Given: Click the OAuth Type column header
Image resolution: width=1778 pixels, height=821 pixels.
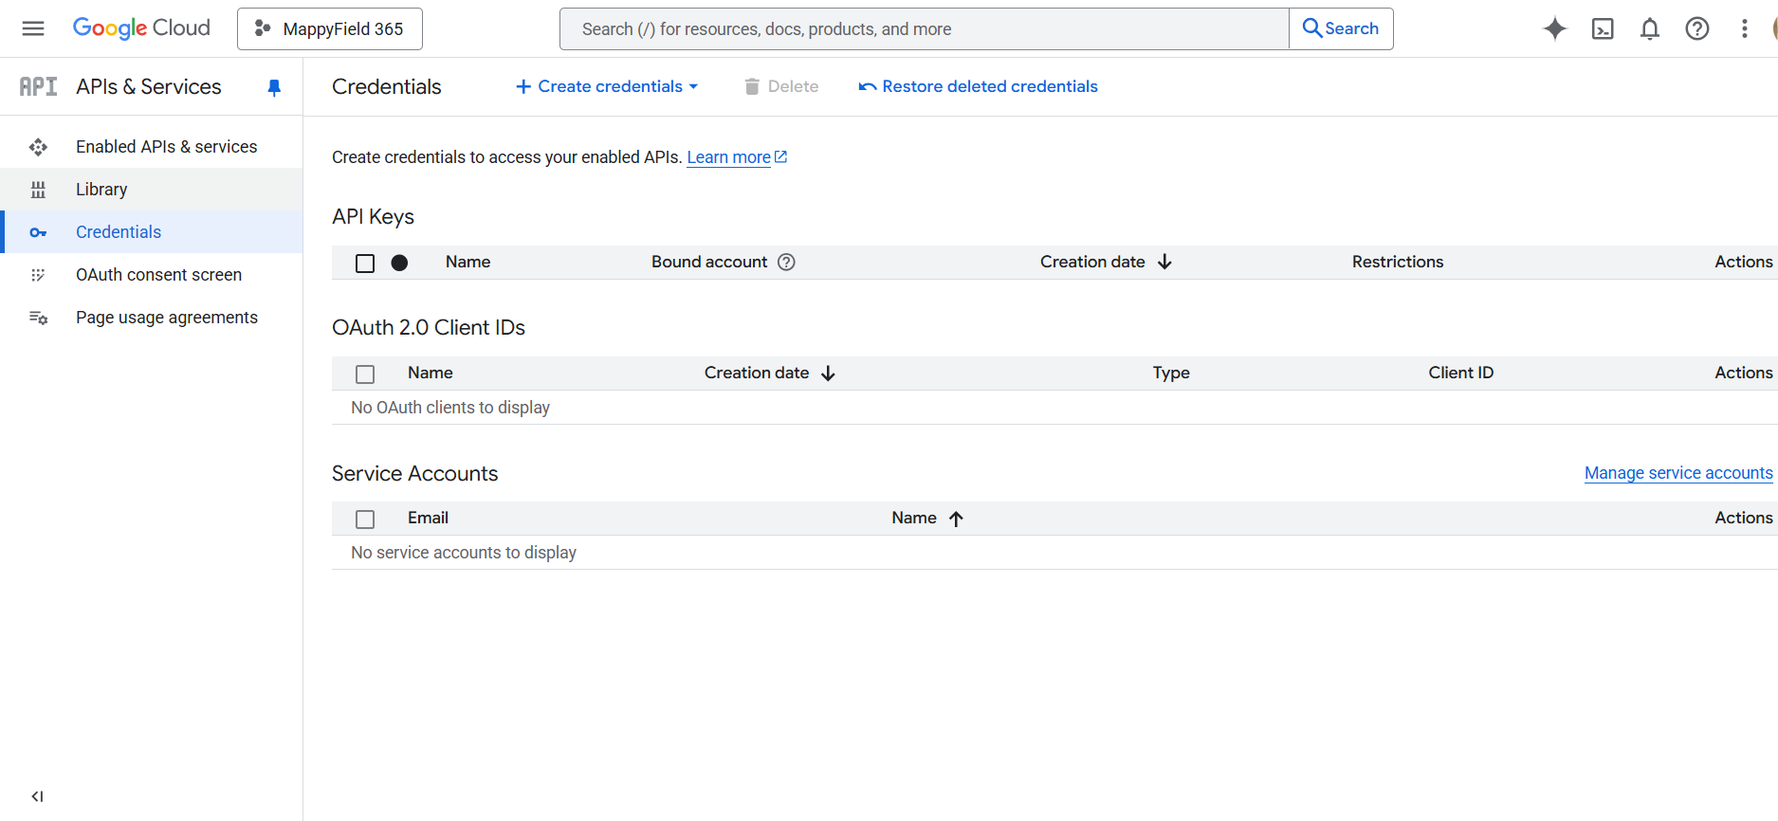Looking at the screenshot, I should coord(1171,373).
